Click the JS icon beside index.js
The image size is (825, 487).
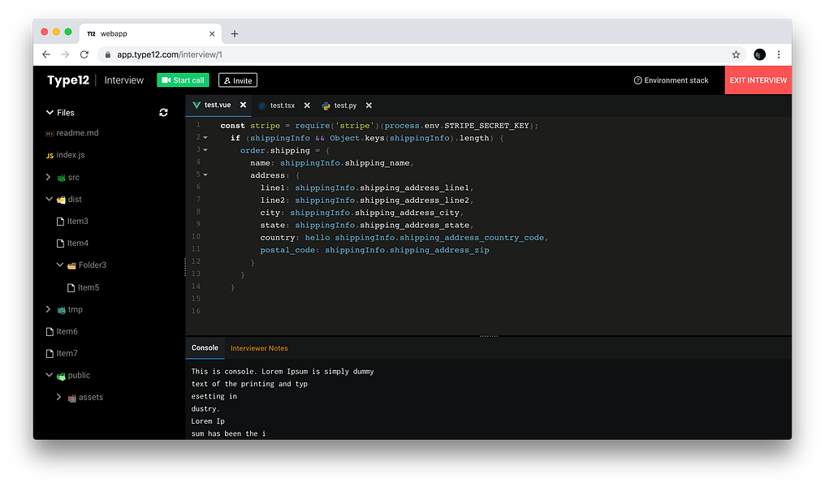pos(50,156)
